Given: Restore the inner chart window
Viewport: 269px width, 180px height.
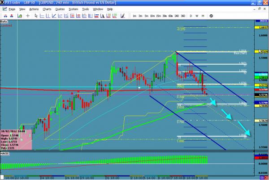Looking at the screenshot, I should 260,9.
